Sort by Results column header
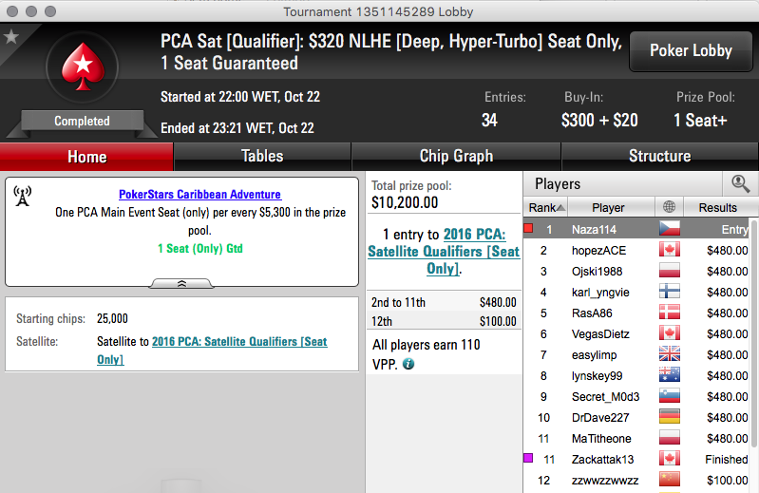 (x=721, y=207)
